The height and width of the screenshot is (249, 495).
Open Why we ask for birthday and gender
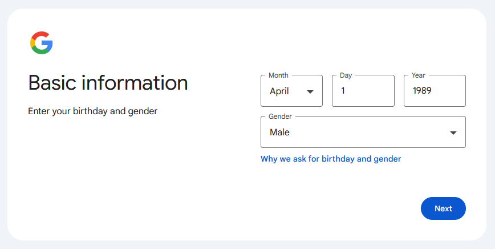331,159
